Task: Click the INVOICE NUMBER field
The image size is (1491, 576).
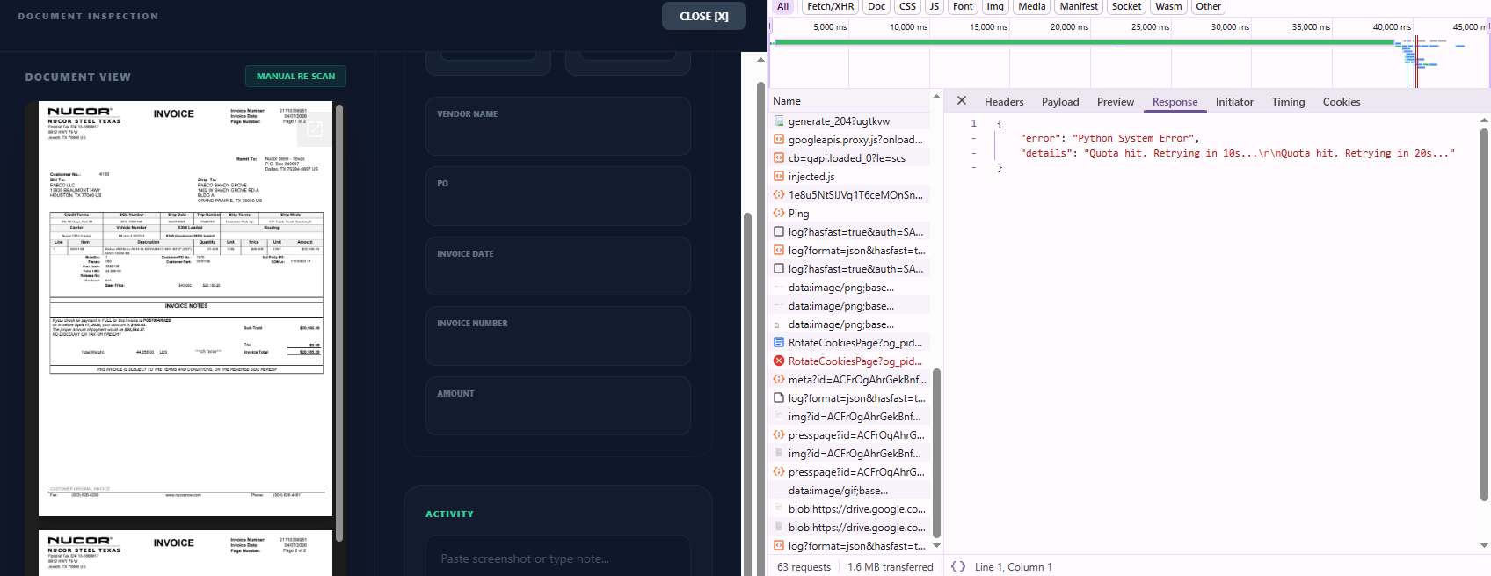Action: (558, 336)
